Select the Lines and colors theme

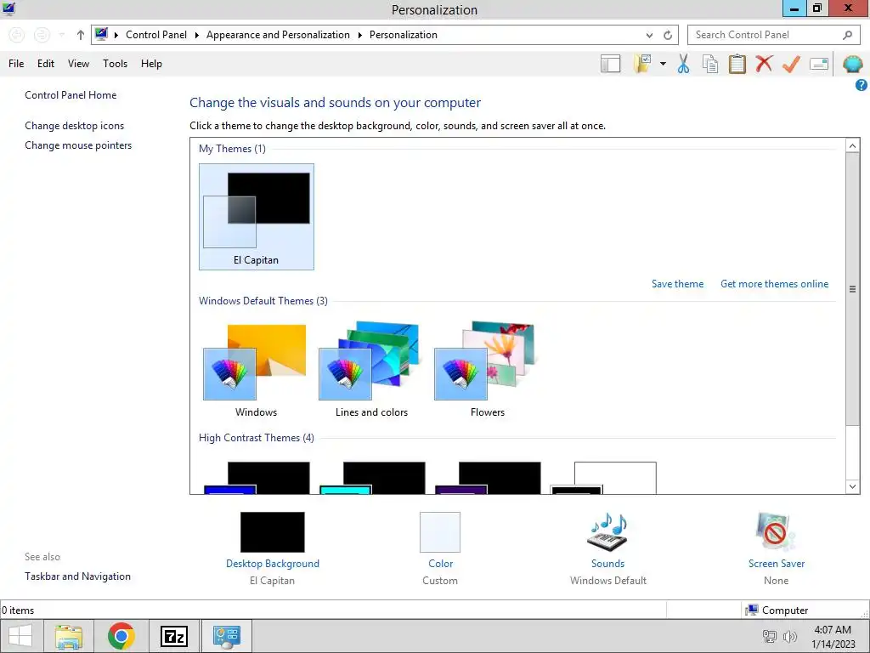click(371, 371)
